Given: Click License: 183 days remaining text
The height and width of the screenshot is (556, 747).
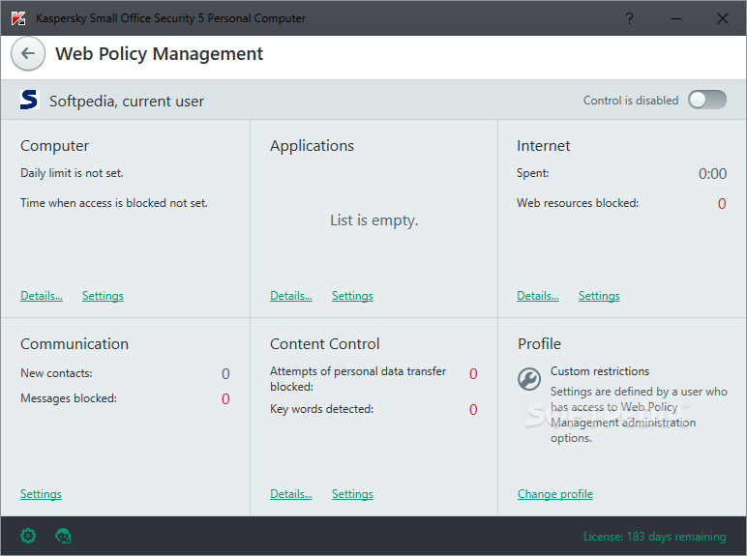Looking at the screenshot, I should click(x=654, y=537).
